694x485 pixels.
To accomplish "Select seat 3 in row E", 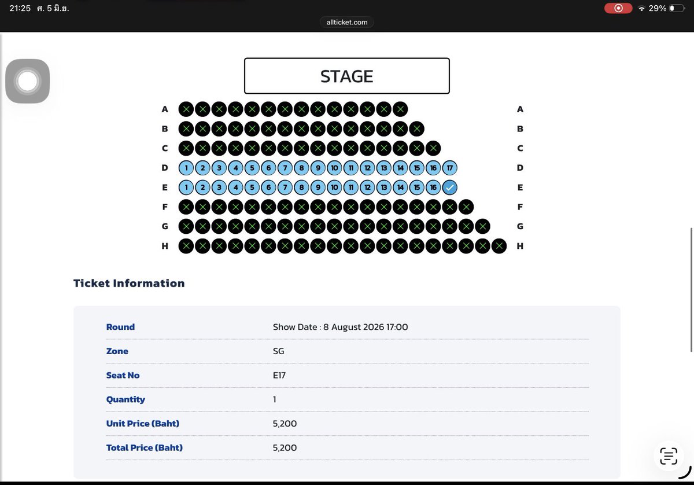I will pyautogui.click(x=219, y=188).
